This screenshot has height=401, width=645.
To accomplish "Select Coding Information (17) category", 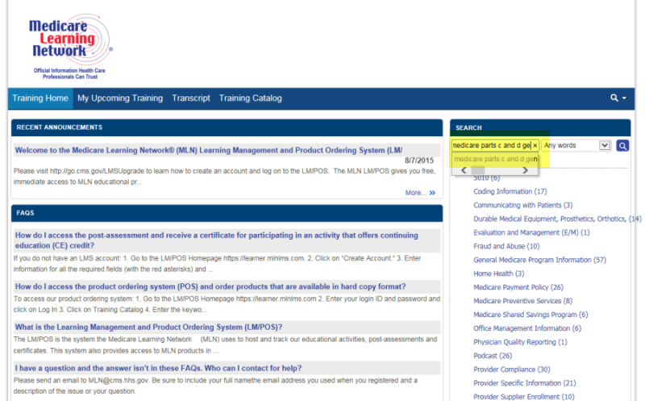I will click(x=510, y=191).
